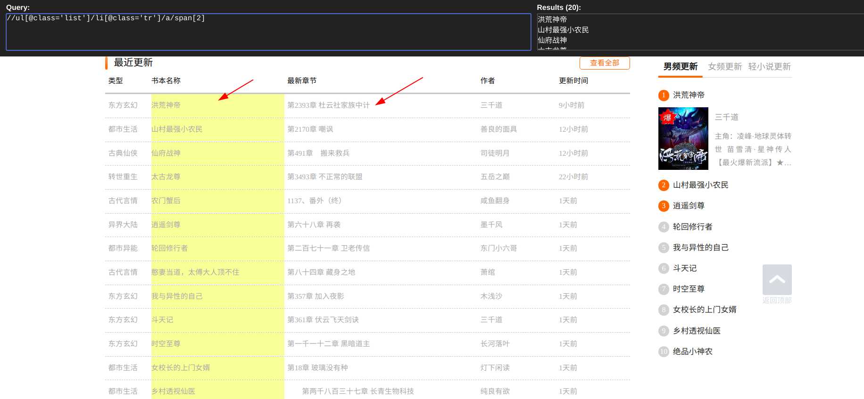Click rank 9 乡村透视仙医 in sidebar

click(697, 331)
